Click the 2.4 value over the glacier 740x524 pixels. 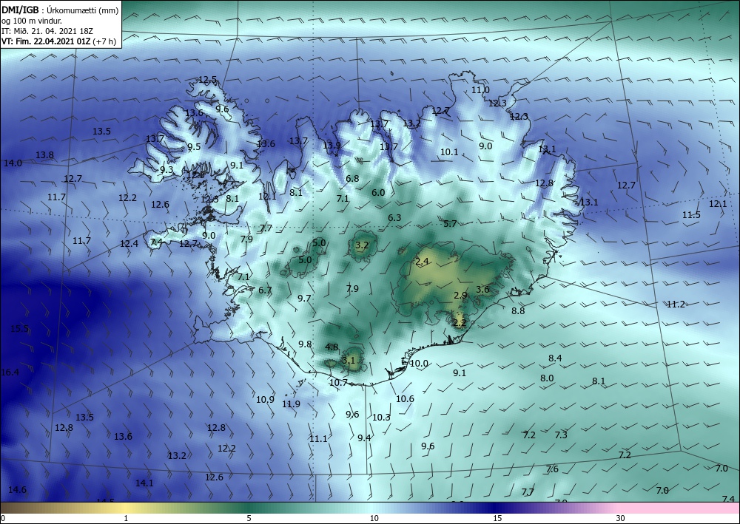pyautogui.click(x=422, y=261)
